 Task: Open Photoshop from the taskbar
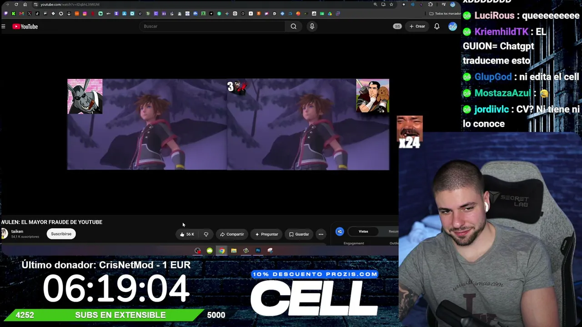point(258,251)
